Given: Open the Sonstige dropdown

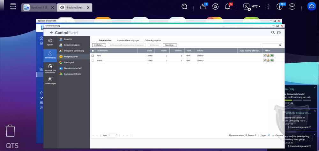Looking at the screenshot, I should click(x=170, y=45).
